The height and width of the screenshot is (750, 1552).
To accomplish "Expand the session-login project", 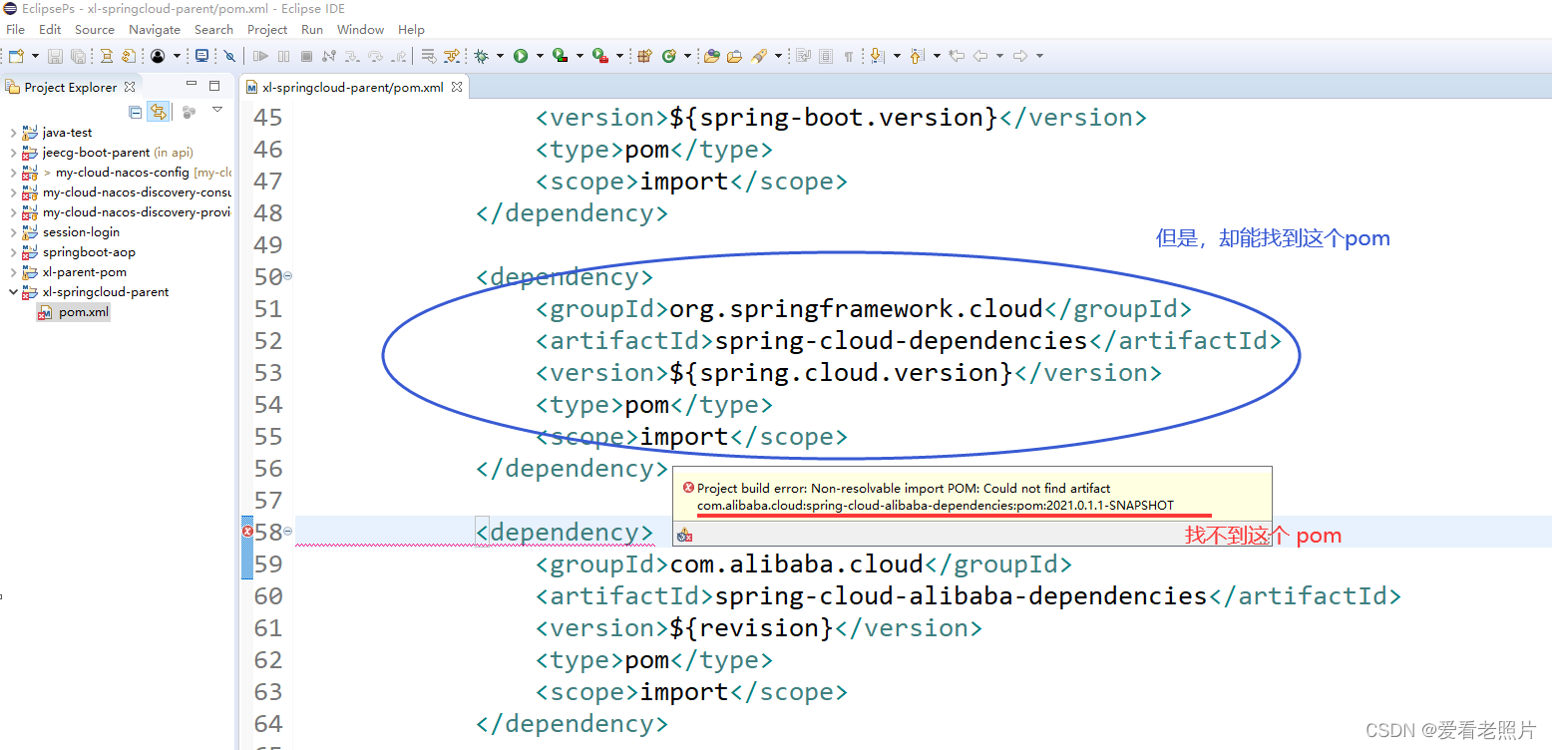I will tap(13, 232).
